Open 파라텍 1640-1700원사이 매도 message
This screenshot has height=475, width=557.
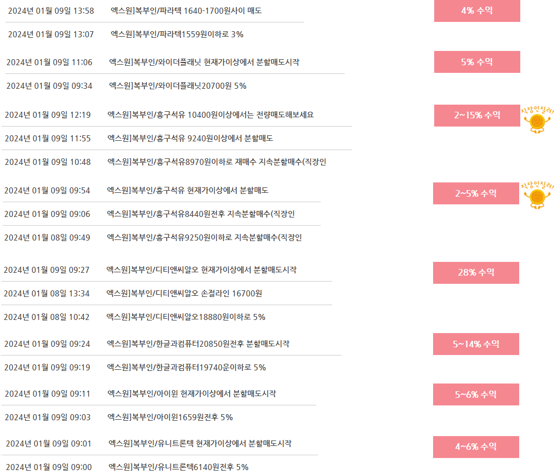click(186, 10)
